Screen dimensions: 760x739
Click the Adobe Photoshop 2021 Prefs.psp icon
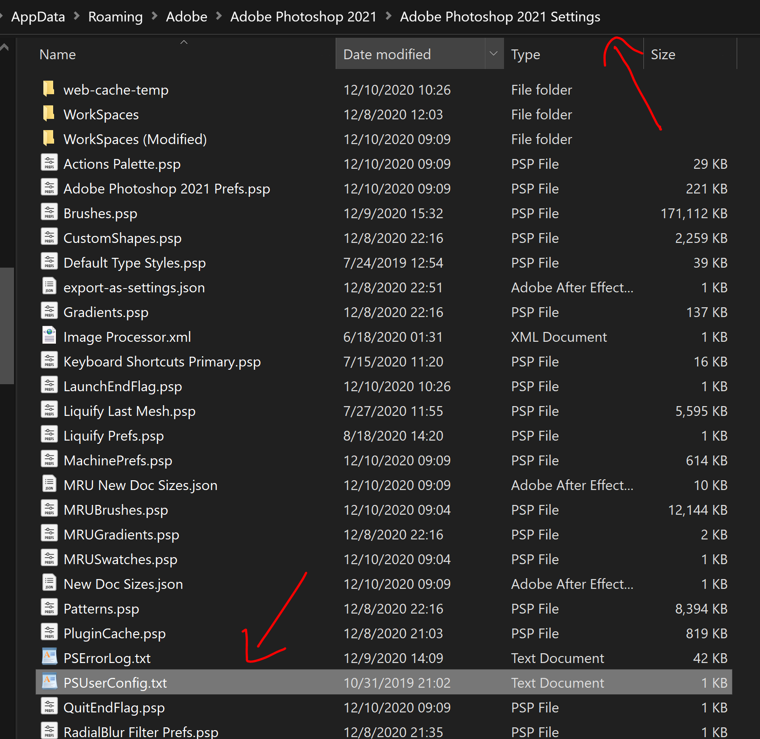click(49, 187)
